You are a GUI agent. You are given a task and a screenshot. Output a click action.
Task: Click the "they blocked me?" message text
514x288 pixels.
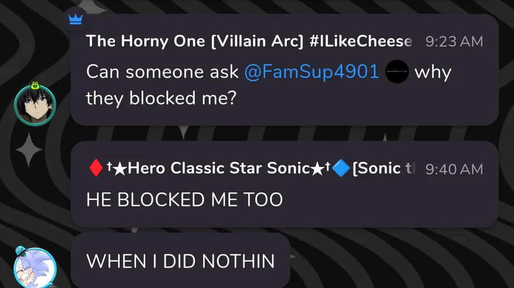[161, 98]
